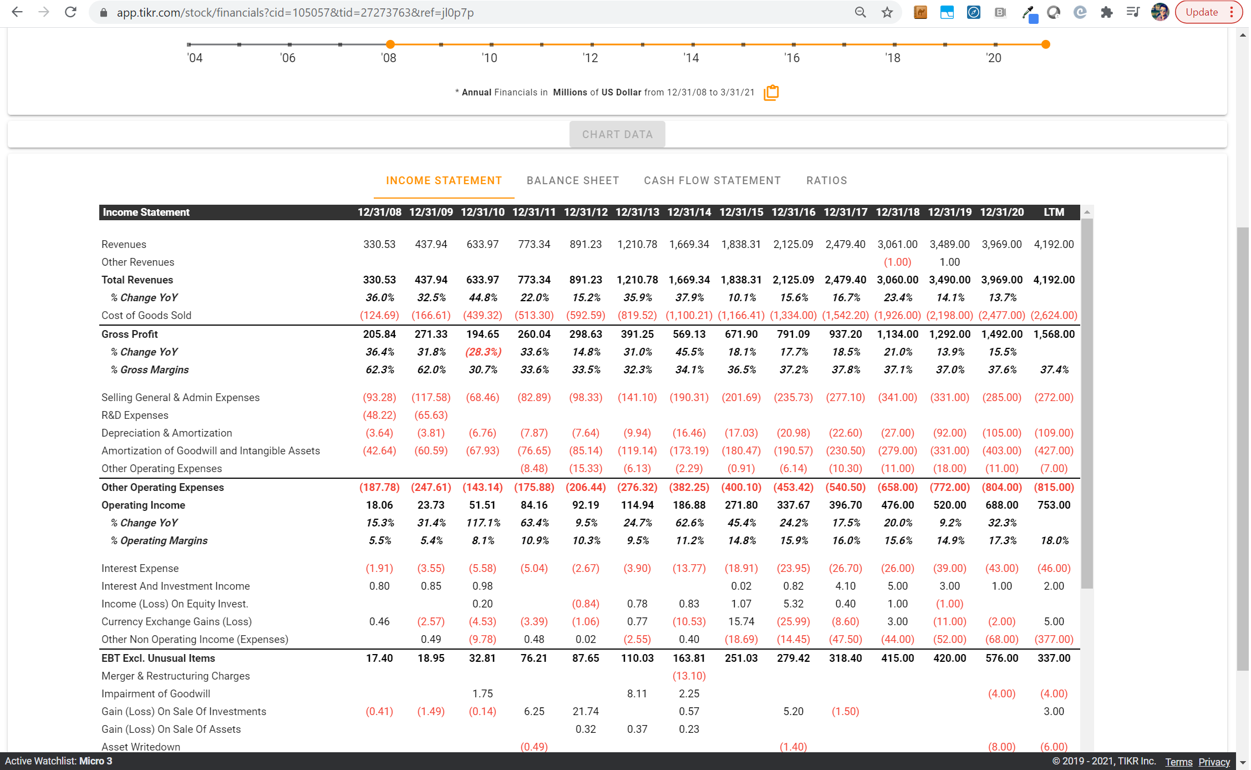1251x770 pixels.
Task: Bookmark this page via the star icon
Action: pyautogui.click(x=886, y=12)
